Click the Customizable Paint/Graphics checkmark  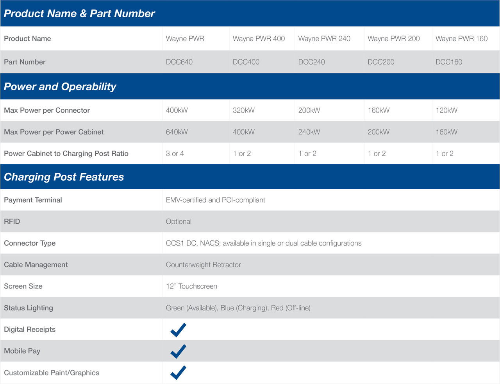pyautogui.click(x=178, y=373)
